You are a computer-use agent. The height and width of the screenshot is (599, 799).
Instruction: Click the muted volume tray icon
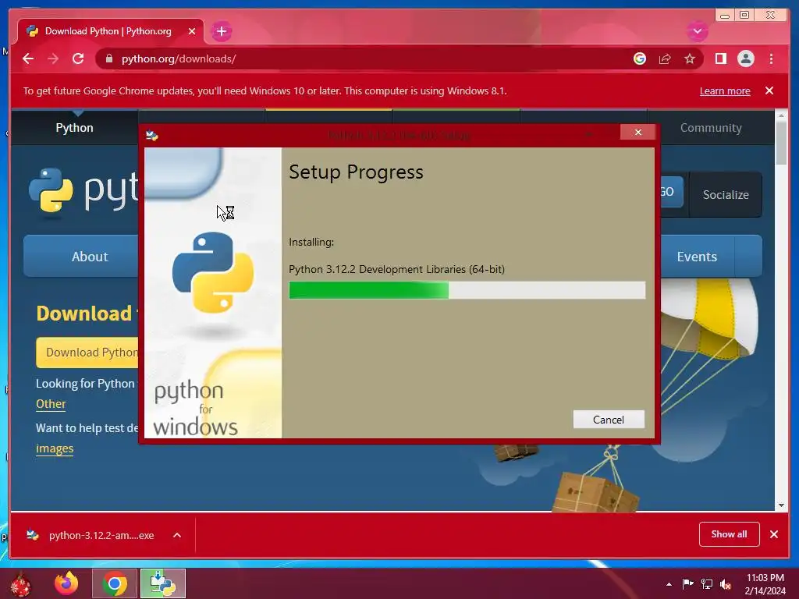click(726, 584)
